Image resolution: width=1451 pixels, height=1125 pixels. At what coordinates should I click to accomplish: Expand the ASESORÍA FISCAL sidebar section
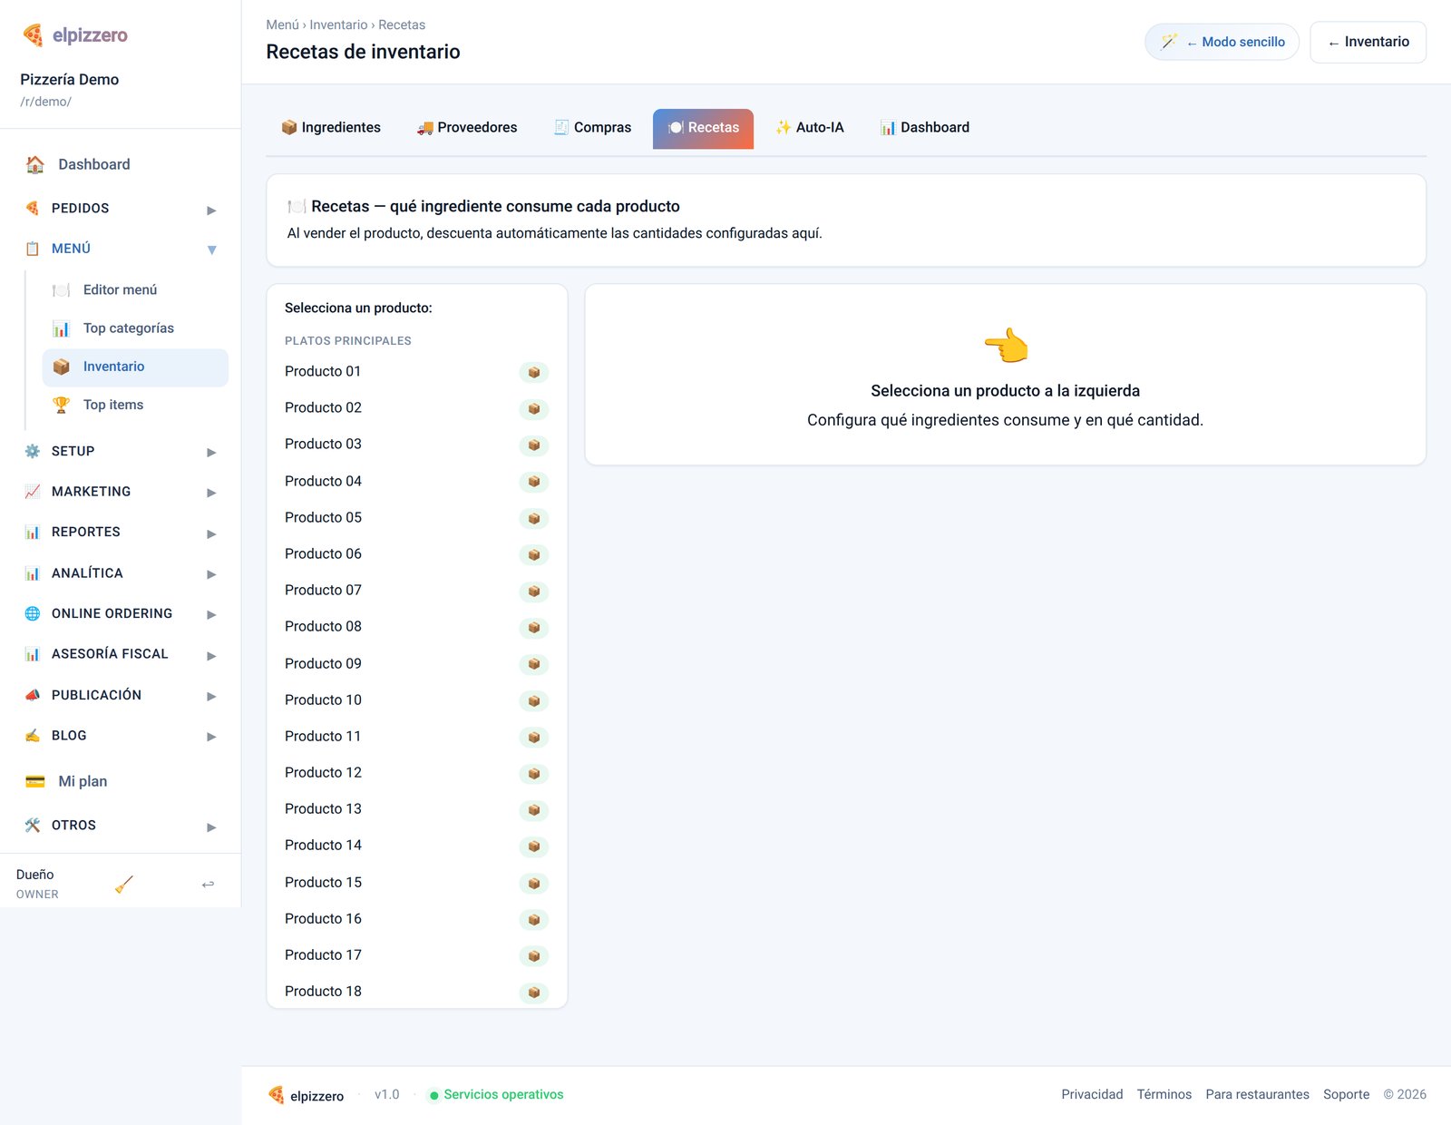(121, 654)
